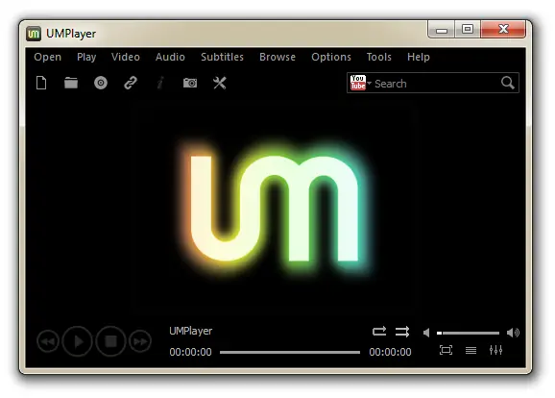Viewport: 555px width, 398px height.
Task: Click the round Play button
Action: (x=78, y=341)
